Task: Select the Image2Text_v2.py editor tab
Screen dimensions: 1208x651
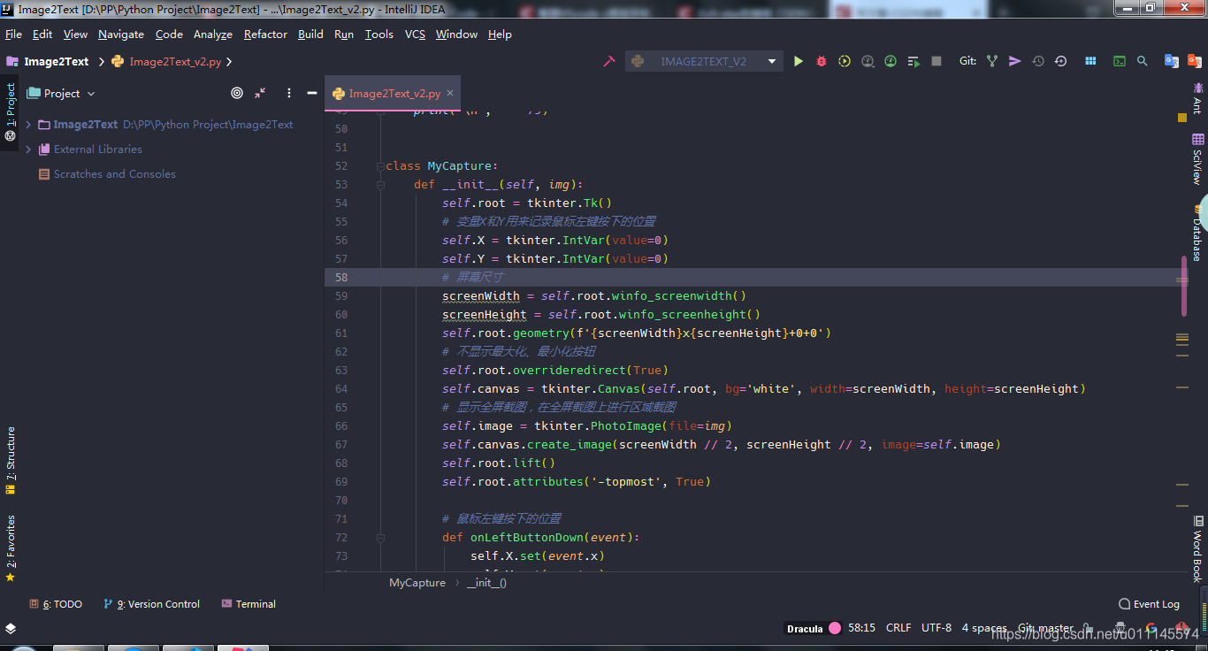Action: click(x=394, y=93)
